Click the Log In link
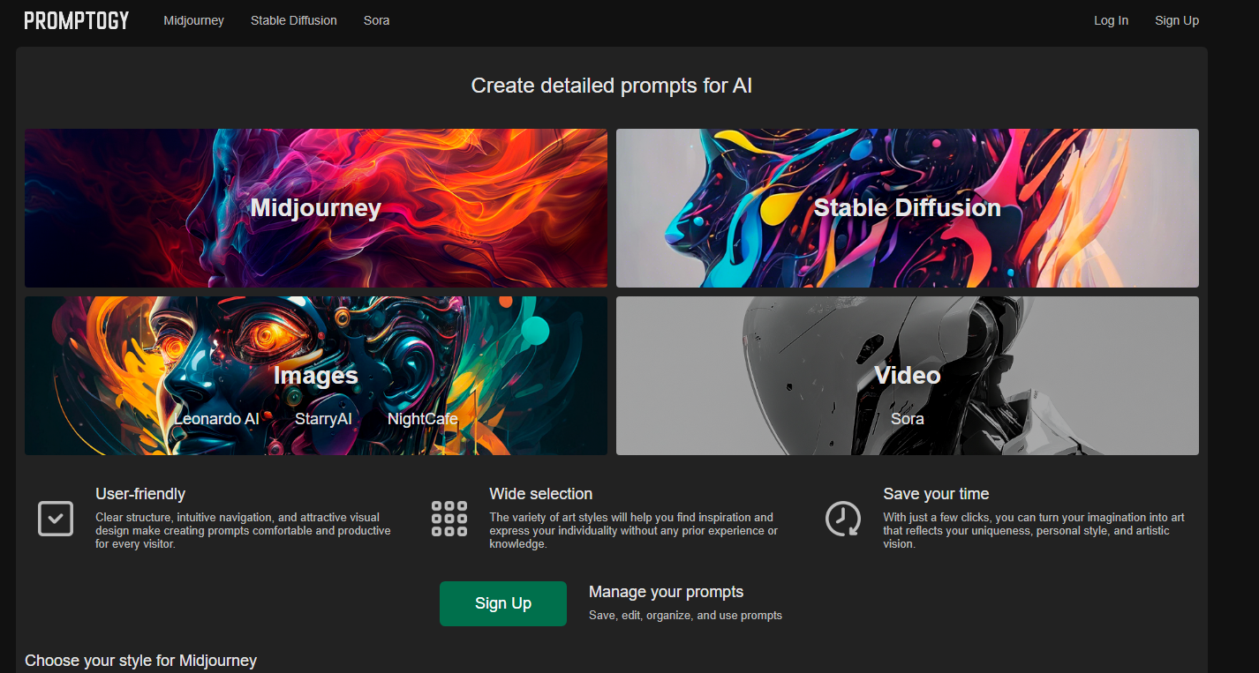The width and height of the screenshot is (1259, 673). [1111, 20]
